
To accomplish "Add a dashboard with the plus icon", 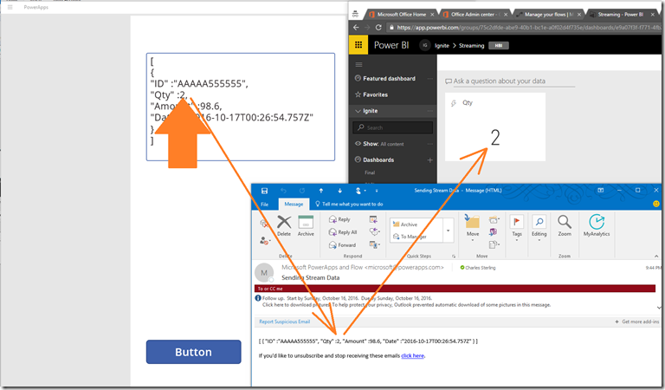I will 429,160.
